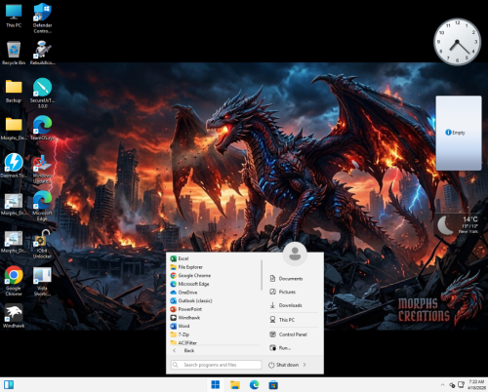This screenshot has width=488, height=392.
Task: Click the Search programs and files box
Action: tap(216, 365)
